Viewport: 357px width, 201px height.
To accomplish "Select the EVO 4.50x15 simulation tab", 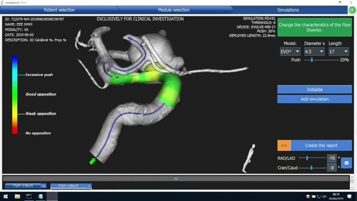I will (23, 186).
